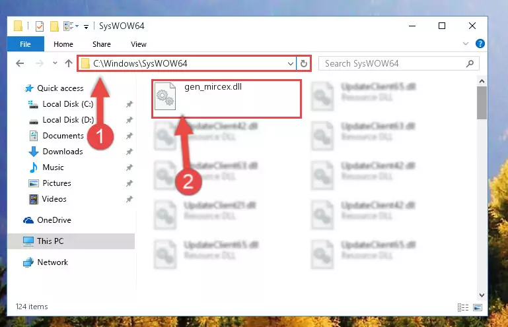
Task: Open the File menu
Action: click(x=25, y=44)
